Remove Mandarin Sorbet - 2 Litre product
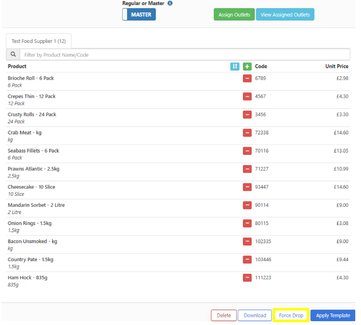 coord(247,205)
